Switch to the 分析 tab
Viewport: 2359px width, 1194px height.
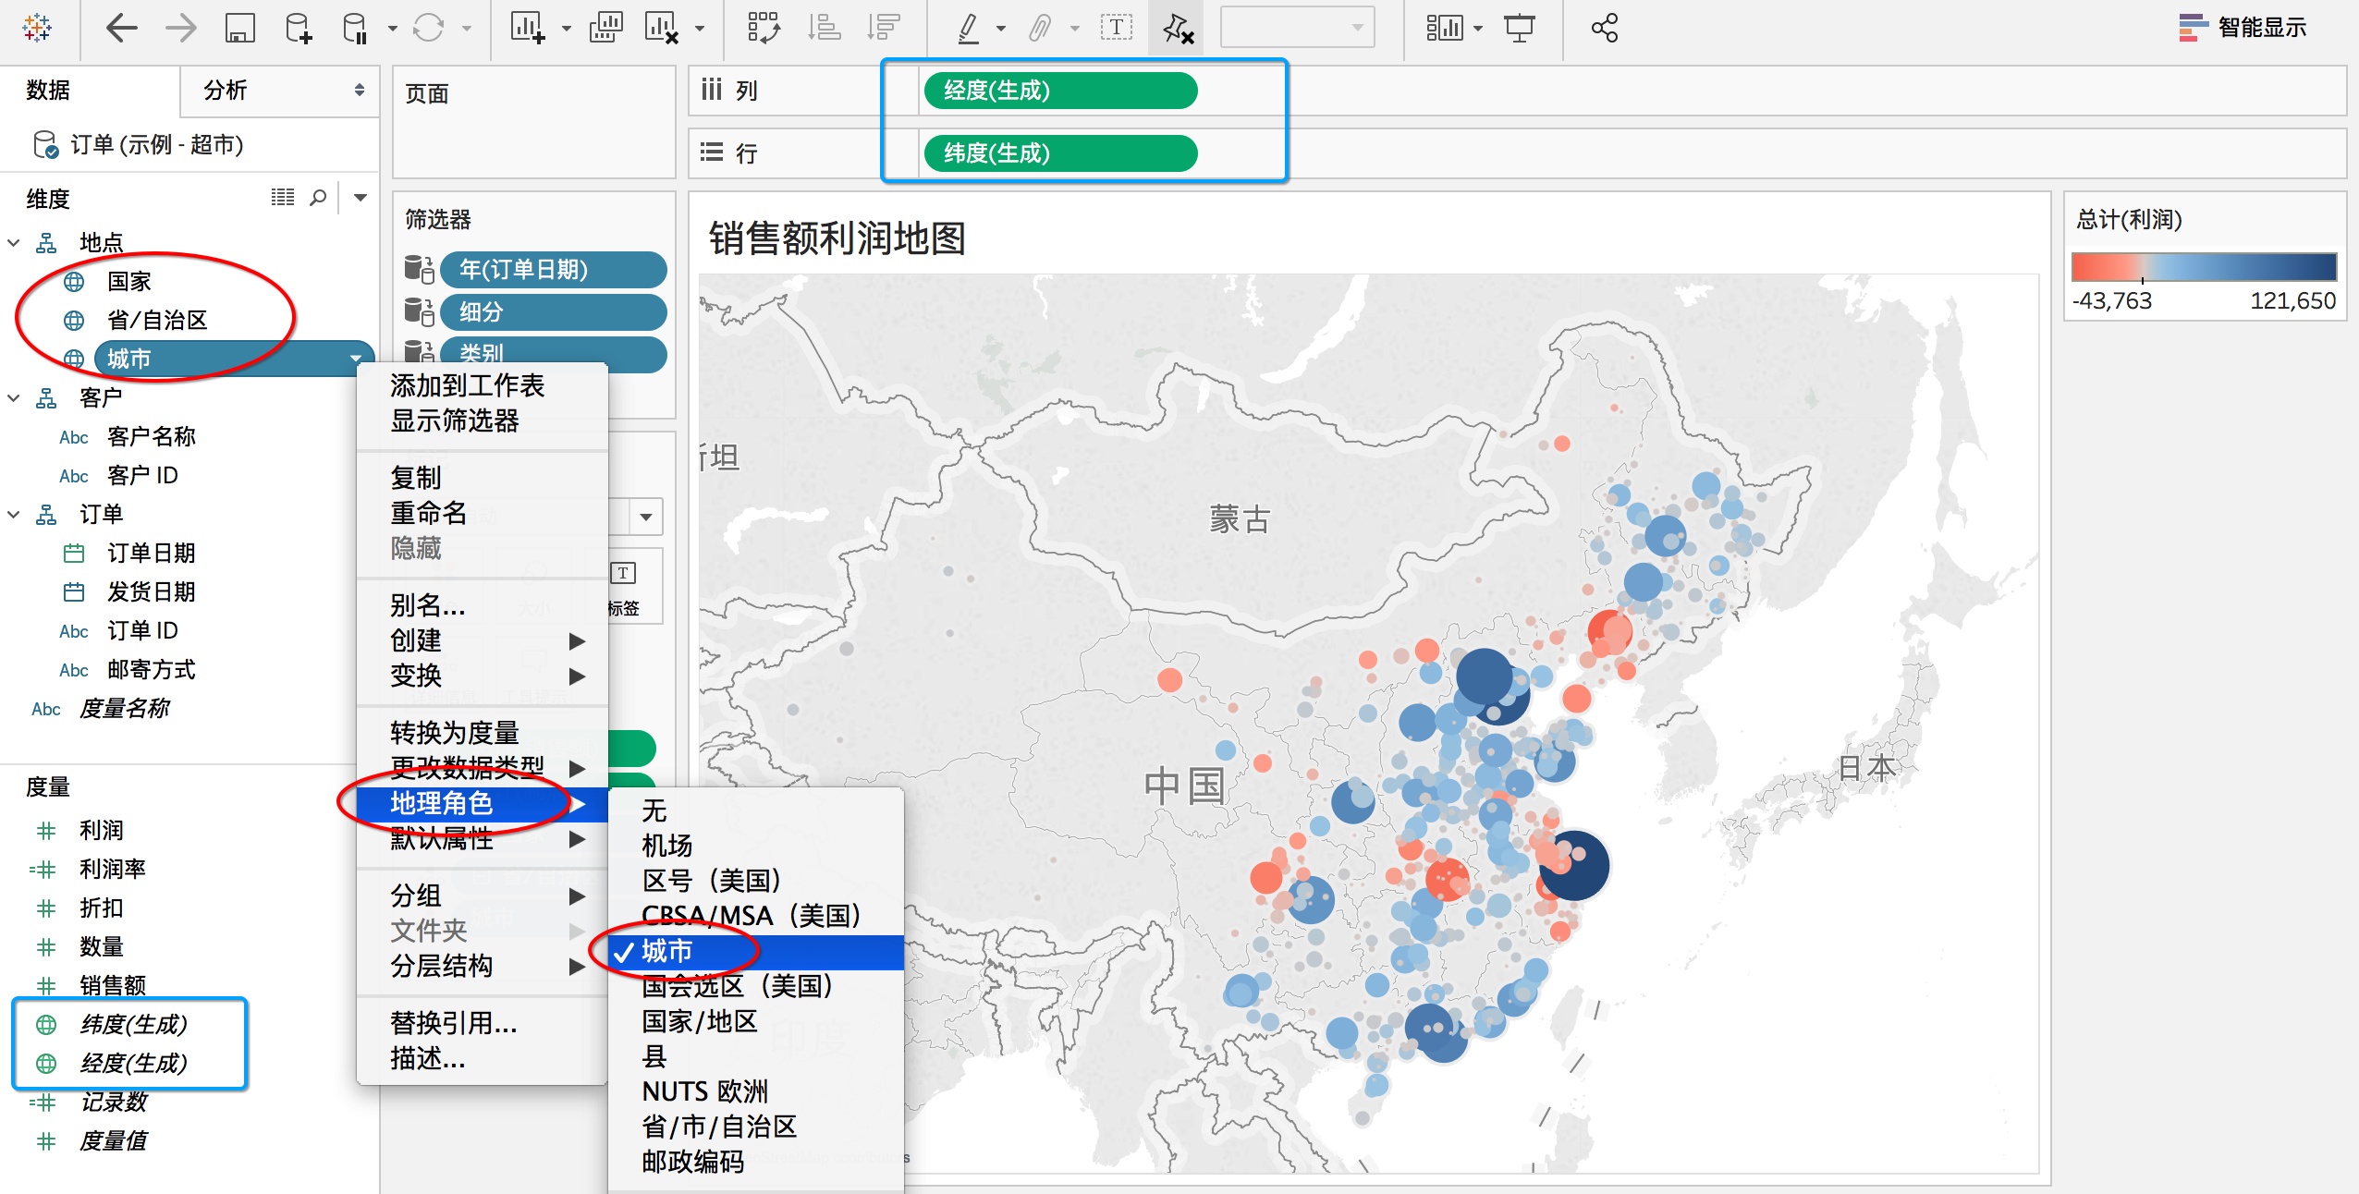(x=226, y=90)
